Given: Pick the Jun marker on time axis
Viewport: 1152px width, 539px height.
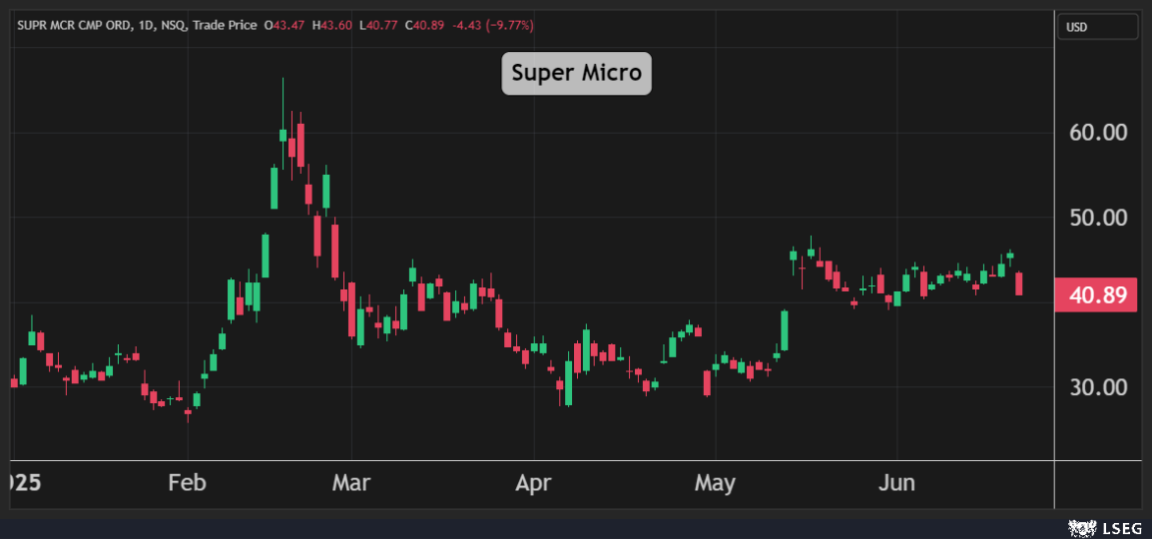Looking at the screenshot, I should click(896, 484).
